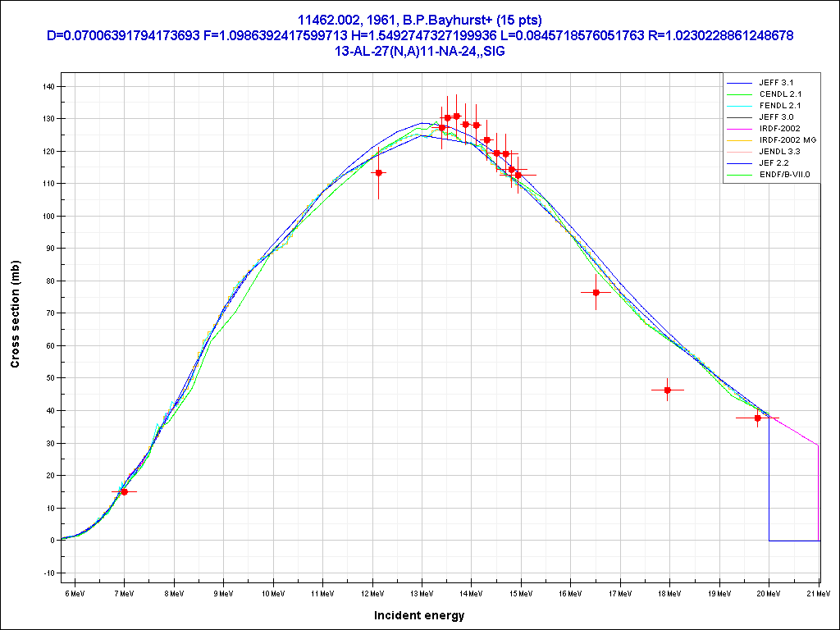Click the last data point before 20 MeV

pos(757,418)
